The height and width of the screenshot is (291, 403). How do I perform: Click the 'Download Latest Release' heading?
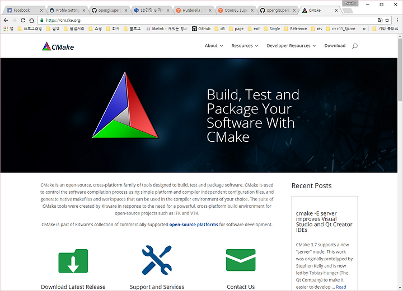point(73,287)
